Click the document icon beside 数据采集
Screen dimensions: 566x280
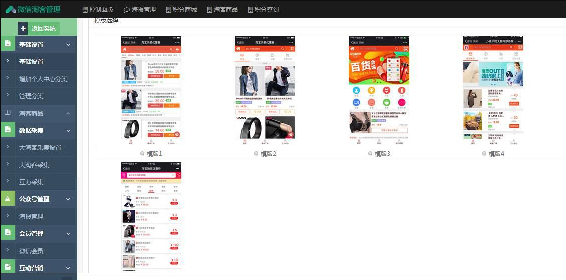(7, 130)
